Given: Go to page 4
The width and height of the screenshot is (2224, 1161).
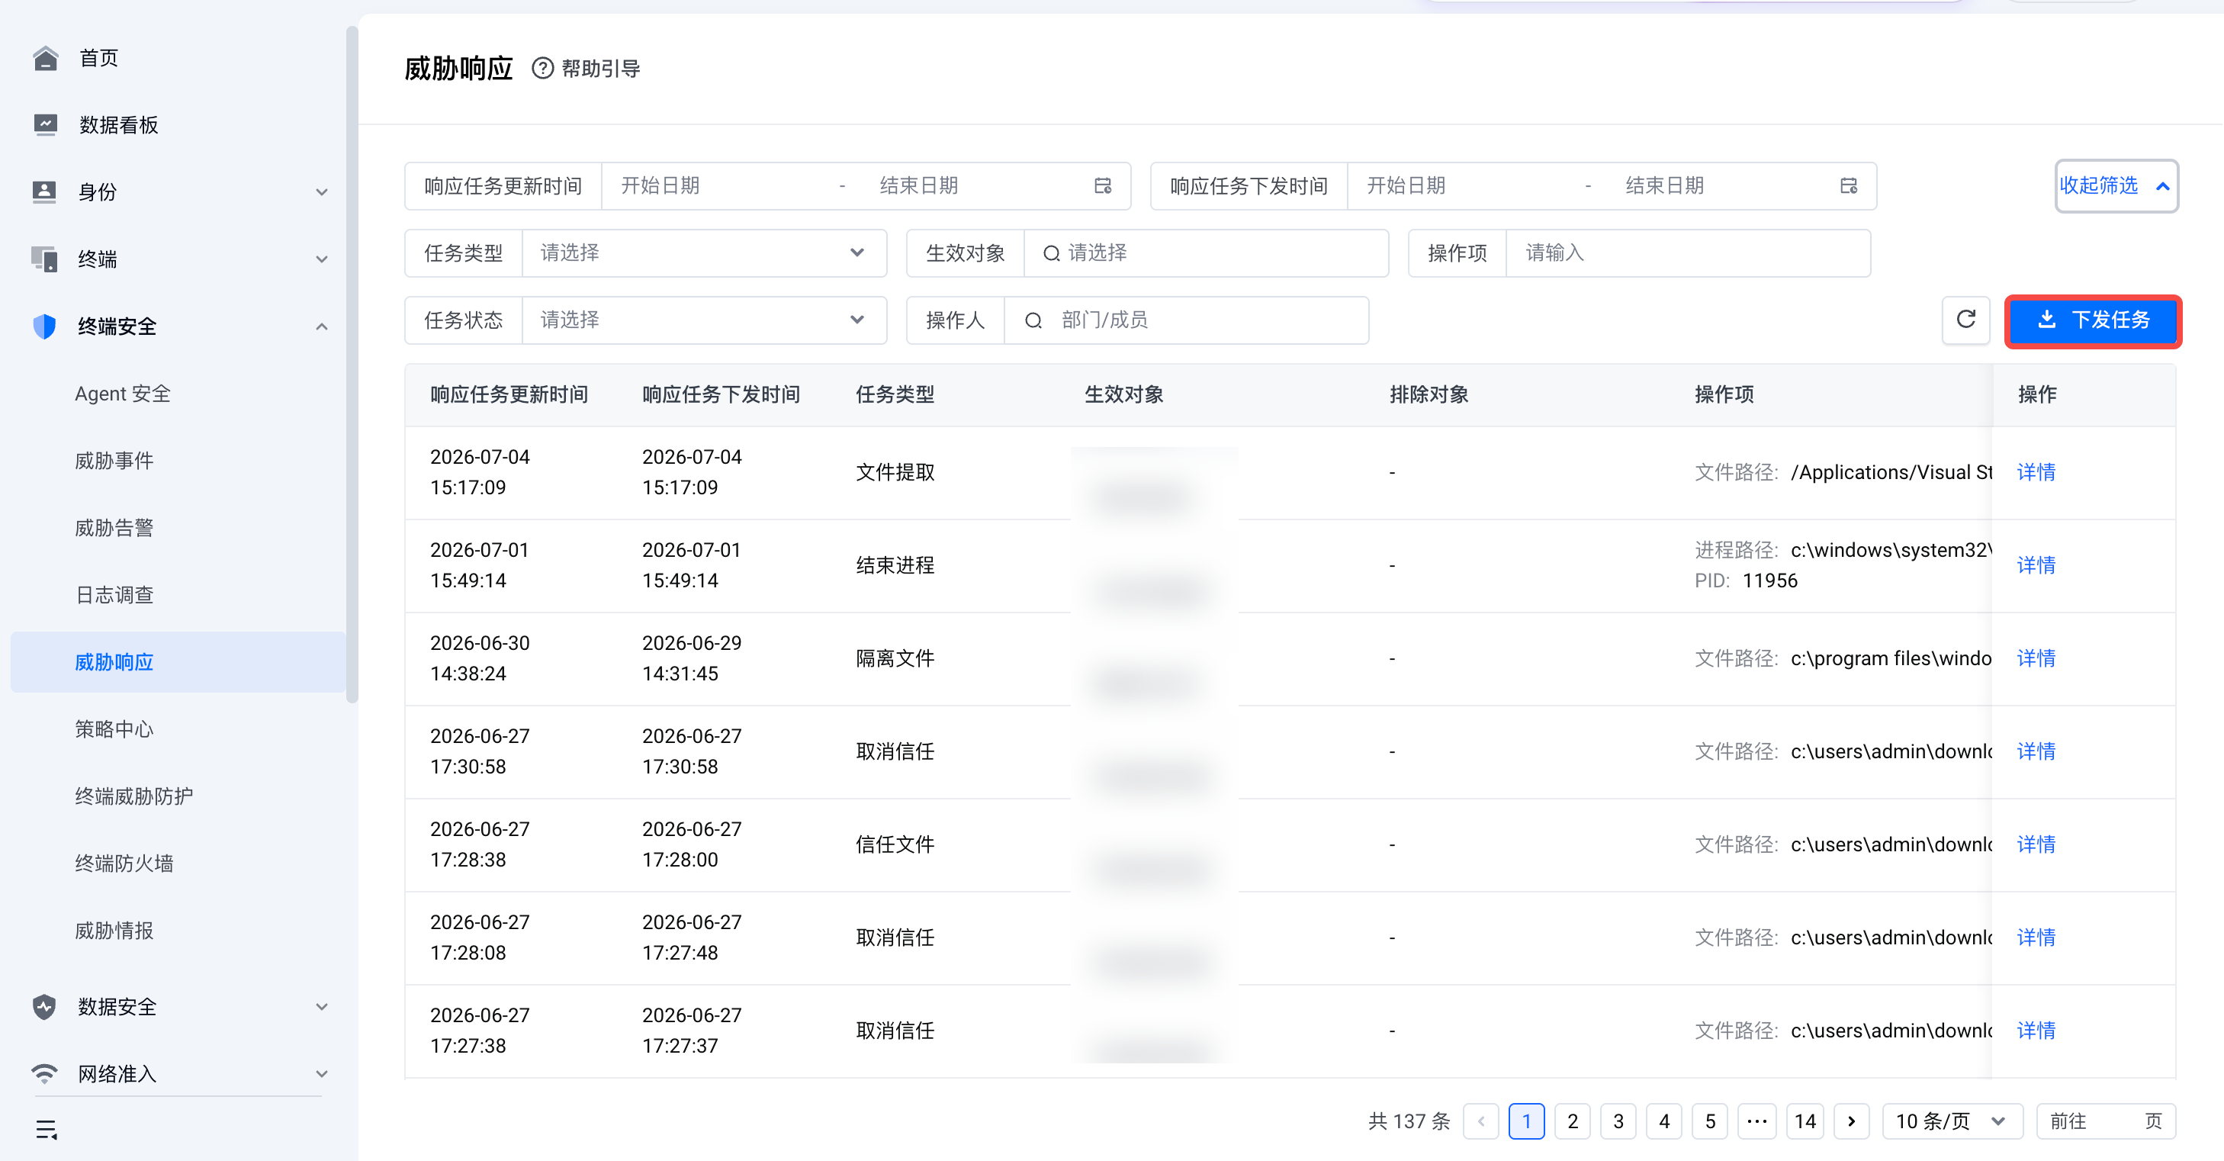Looking at the screenshot, I should (1663, 1121).
